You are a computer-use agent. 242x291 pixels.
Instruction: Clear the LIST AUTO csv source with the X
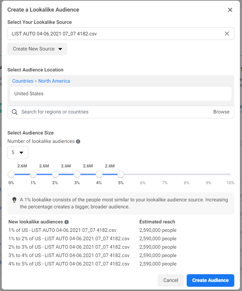pyautogui.click(x=227, y=33)
